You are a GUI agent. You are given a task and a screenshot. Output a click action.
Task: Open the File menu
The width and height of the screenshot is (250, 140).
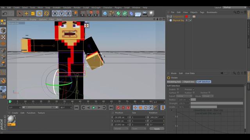(x=3, y=7)
